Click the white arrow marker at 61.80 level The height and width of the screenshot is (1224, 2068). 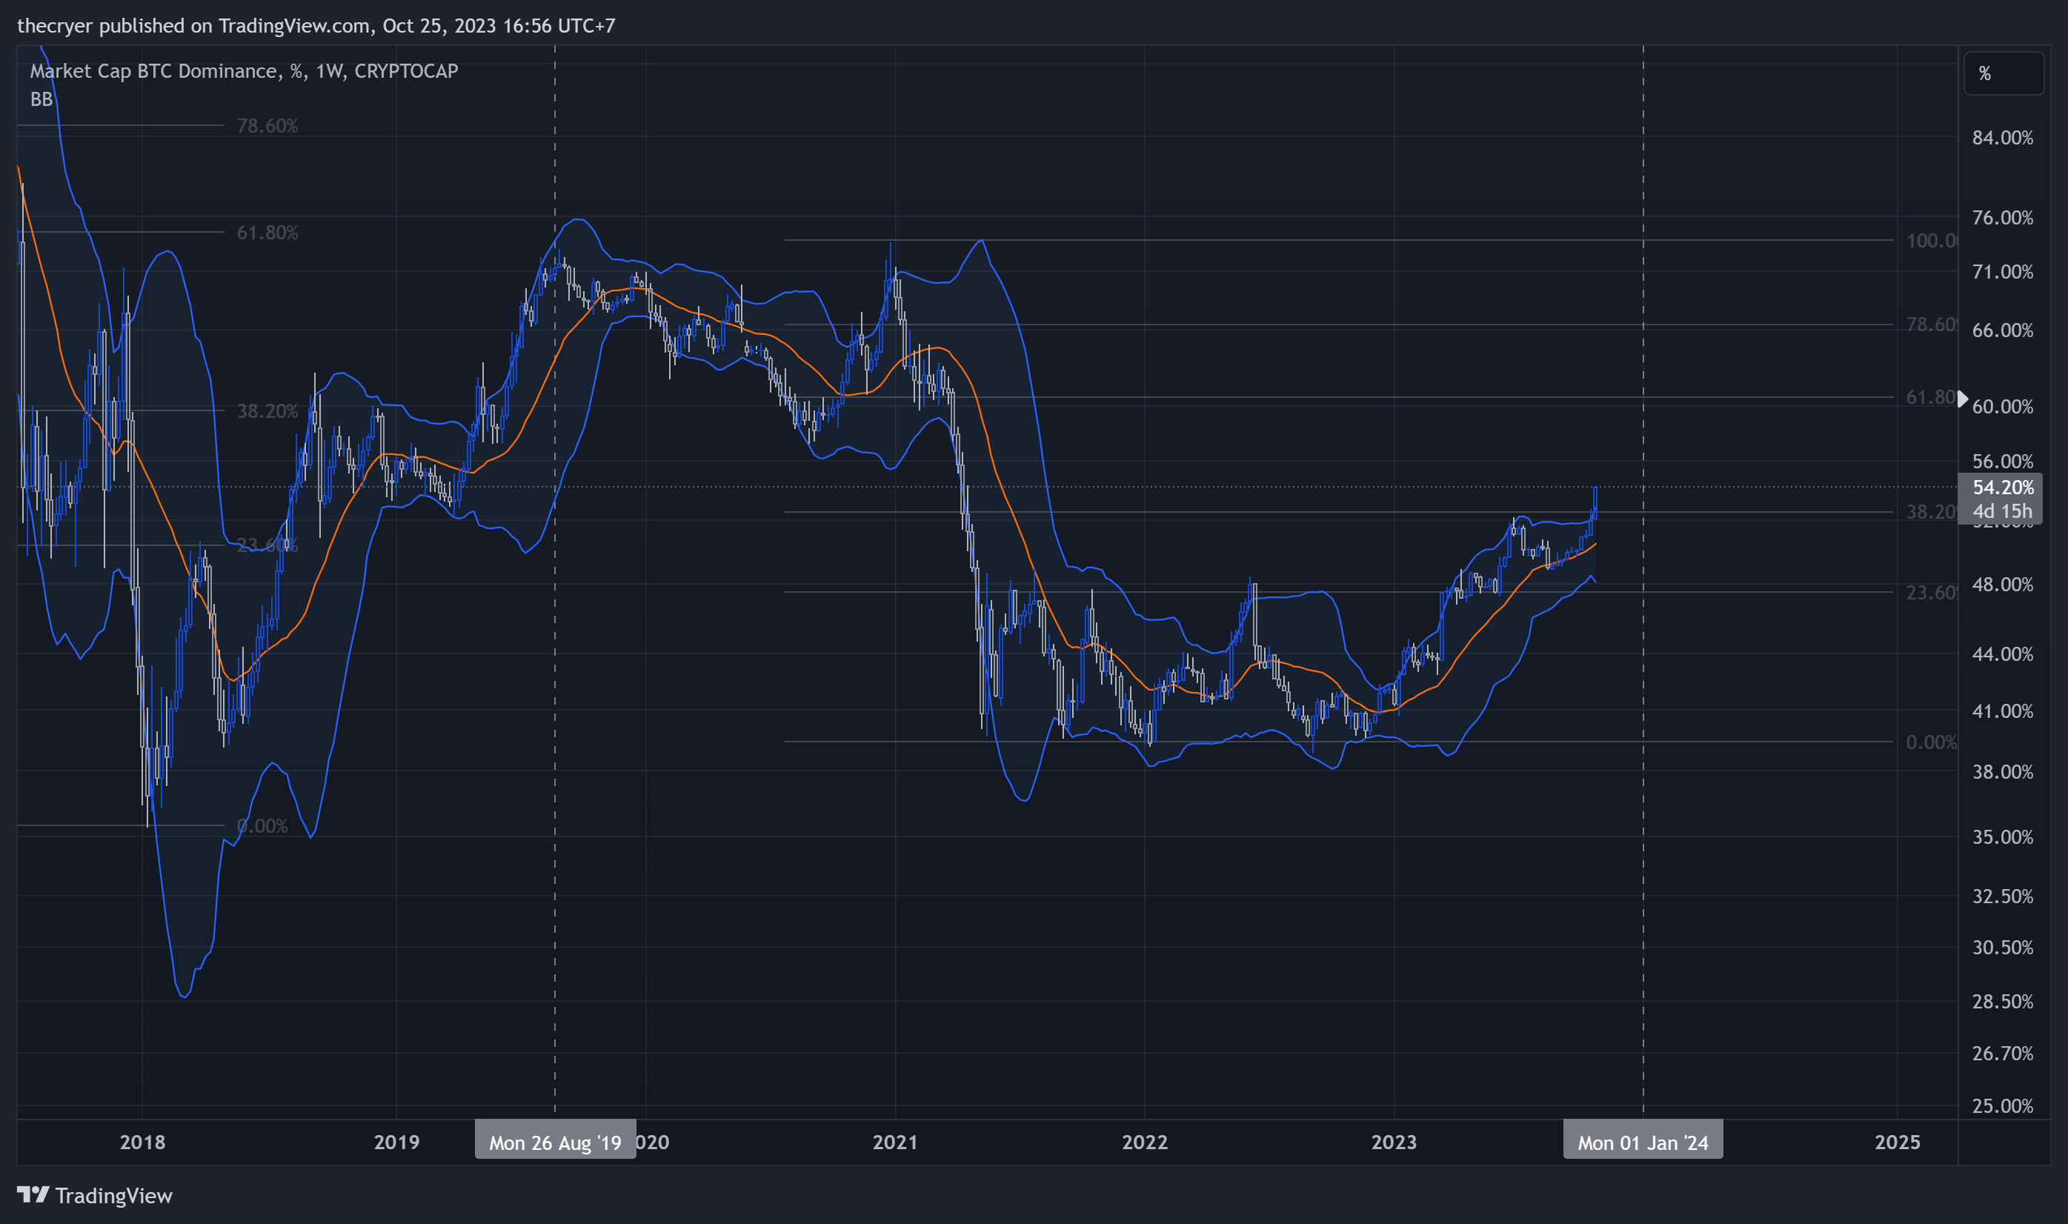click(1964, 399)
